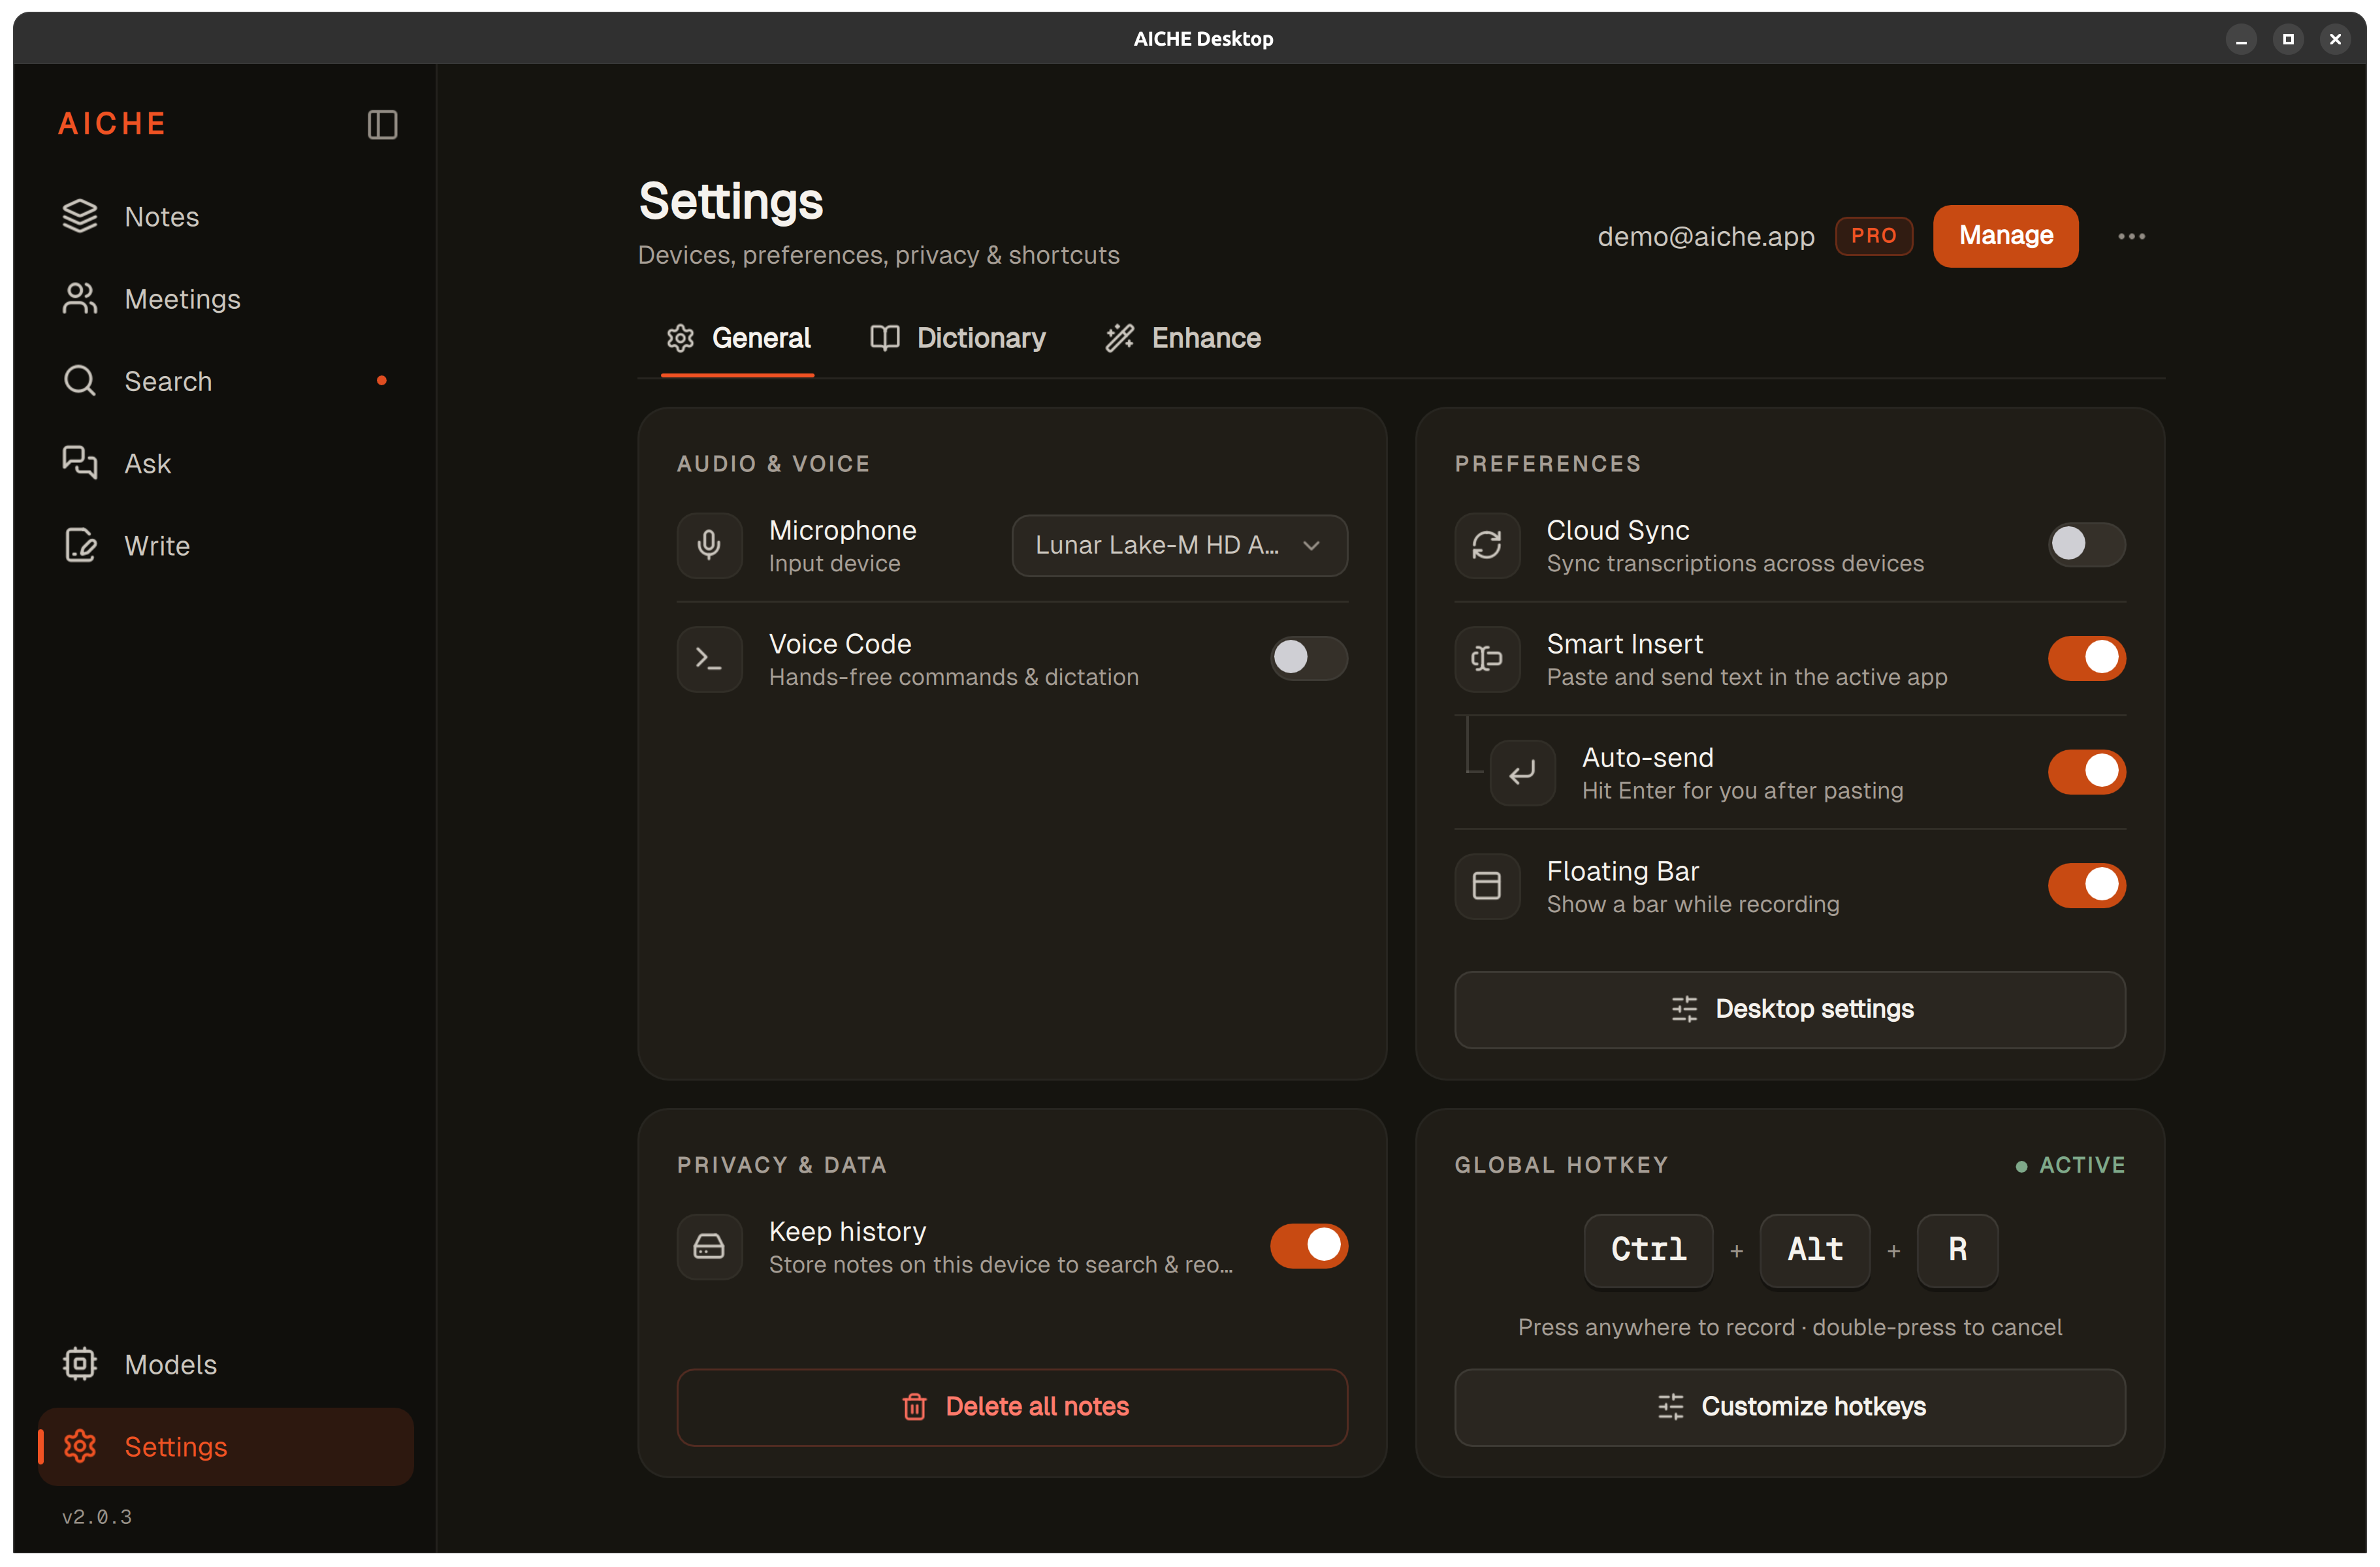Image resolution: width=2380 pixels, height=1567 pixels.
Task: Click the gear icon on General tab
Action: (680, 339)
